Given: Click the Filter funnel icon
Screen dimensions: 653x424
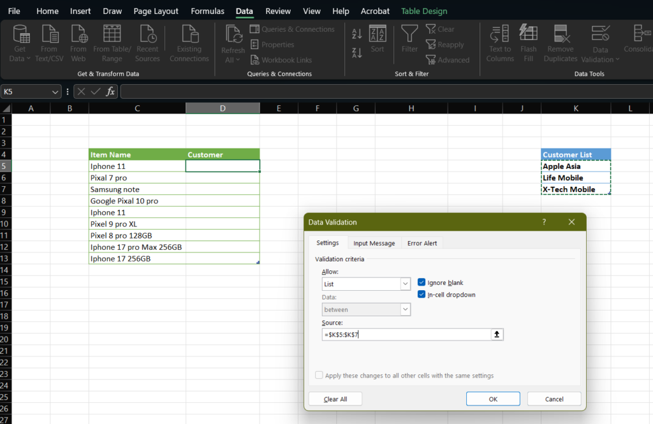Looking at the screenshot, I should (x=409, y=34).
